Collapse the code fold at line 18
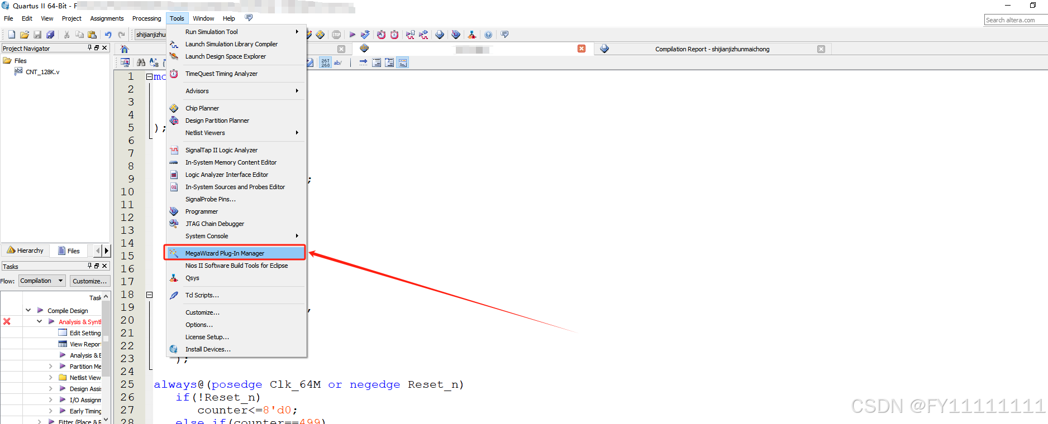This screenshot has height=424, width=1048. tap(149, 295)
